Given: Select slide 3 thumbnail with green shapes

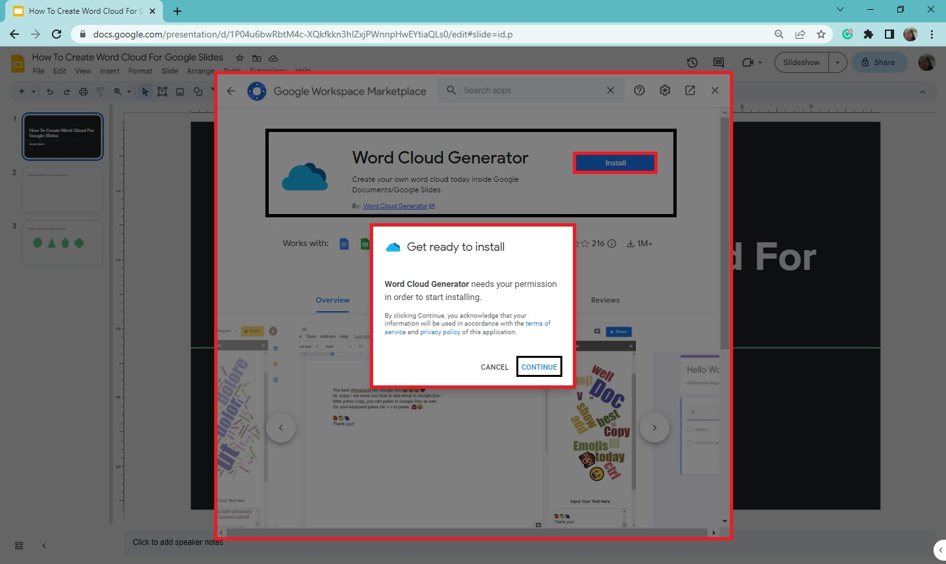Looking at the screenshot, I should (x=62, y=244).
